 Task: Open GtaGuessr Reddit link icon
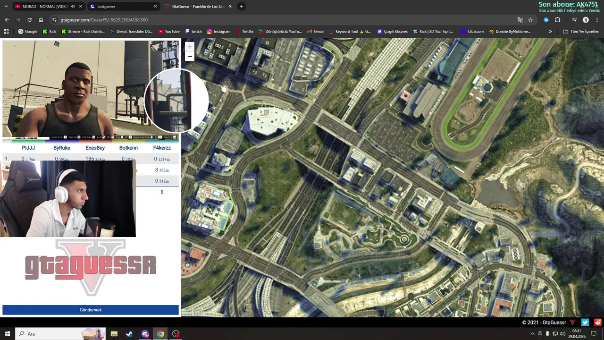(x=598, y=323)
